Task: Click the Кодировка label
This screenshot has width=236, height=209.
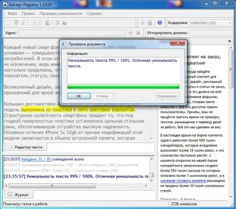Action: (x=178, y=23)
